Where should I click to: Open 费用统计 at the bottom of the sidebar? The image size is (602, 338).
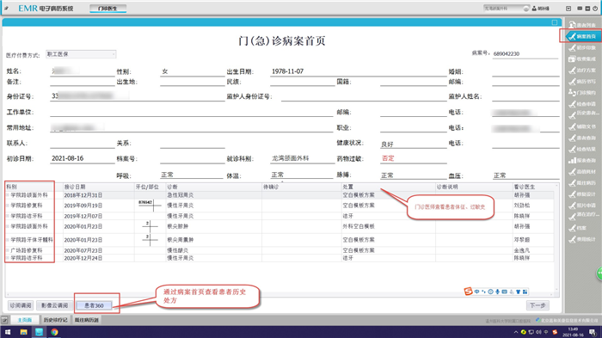pos(582,239)
